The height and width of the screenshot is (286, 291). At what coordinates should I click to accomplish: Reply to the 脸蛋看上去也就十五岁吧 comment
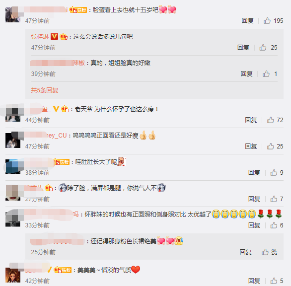click(x=247, y=20)
